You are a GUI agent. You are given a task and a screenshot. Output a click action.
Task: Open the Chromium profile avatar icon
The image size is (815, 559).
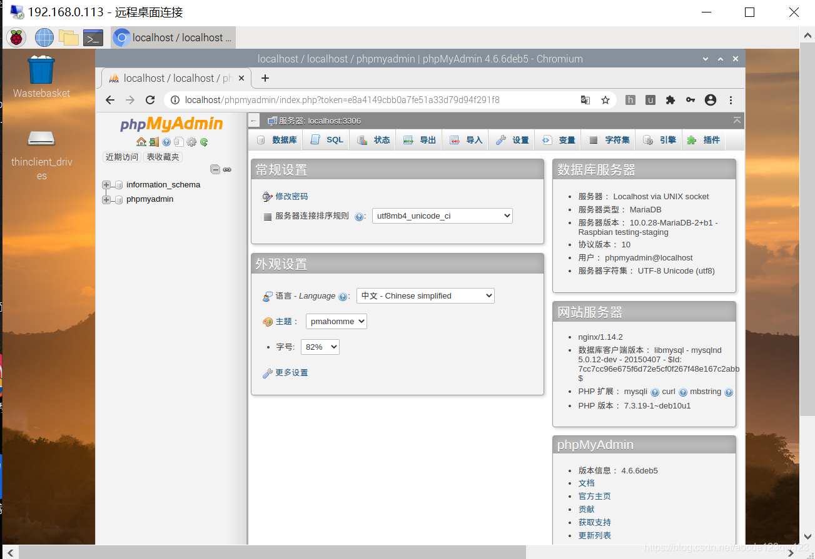[711, 100]
